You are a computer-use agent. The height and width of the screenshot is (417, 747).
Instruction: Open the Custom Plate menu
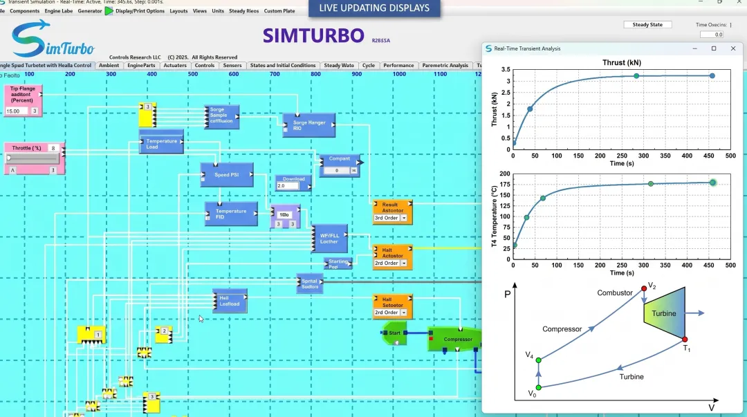coord(279,11)
